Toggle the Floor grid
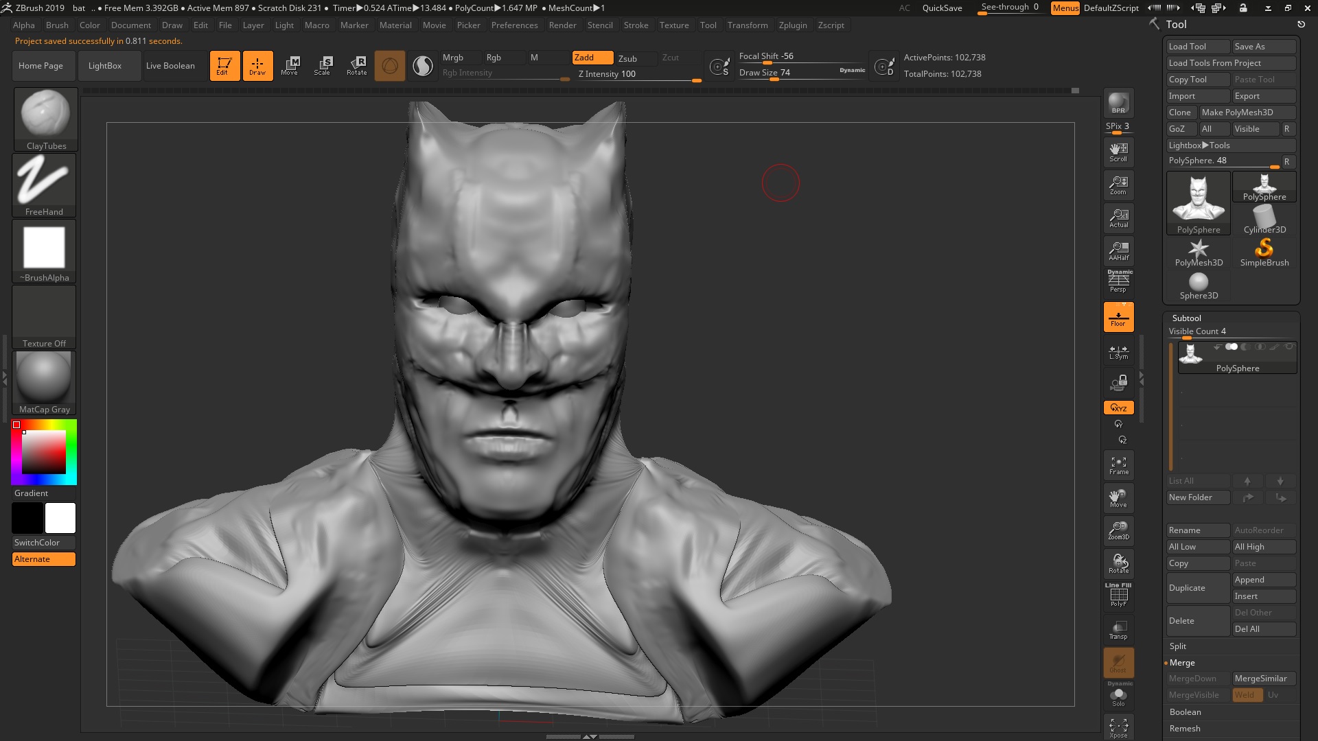Screen dimensions: 1318x741 1118,317
